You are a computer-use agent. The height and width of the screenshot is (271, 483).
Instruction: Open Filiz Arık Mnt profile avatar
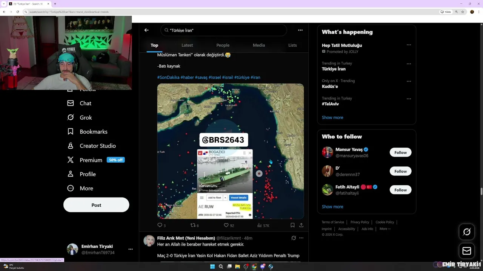pyautogui.click(x=149, y=241)
